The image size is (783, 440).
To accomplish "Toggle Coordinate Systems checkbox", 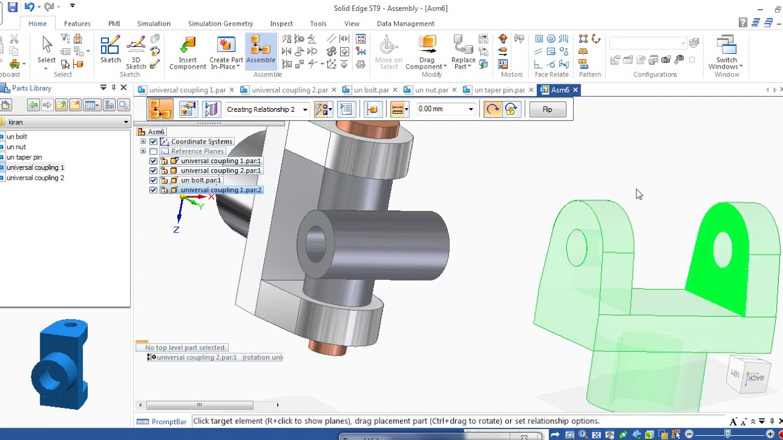I will point(154,142).
